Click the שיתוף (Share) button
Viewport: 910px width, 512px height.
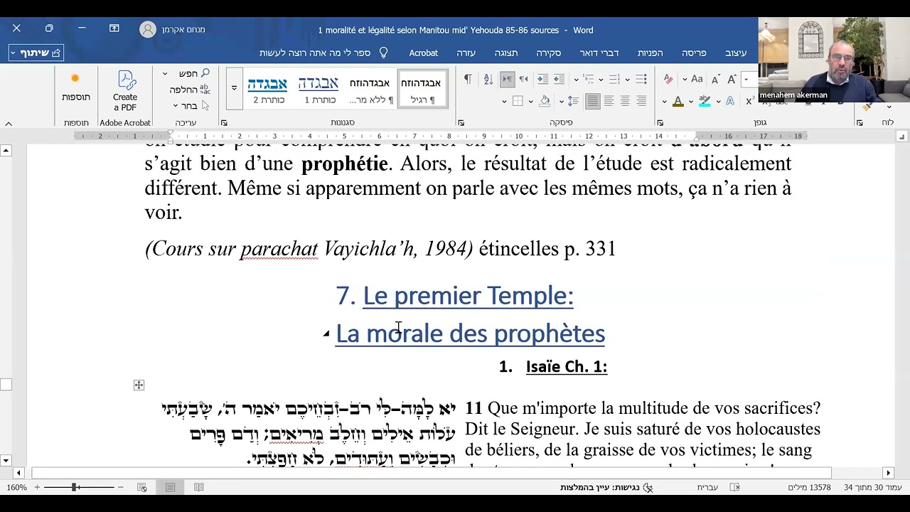tap(36, 53)
